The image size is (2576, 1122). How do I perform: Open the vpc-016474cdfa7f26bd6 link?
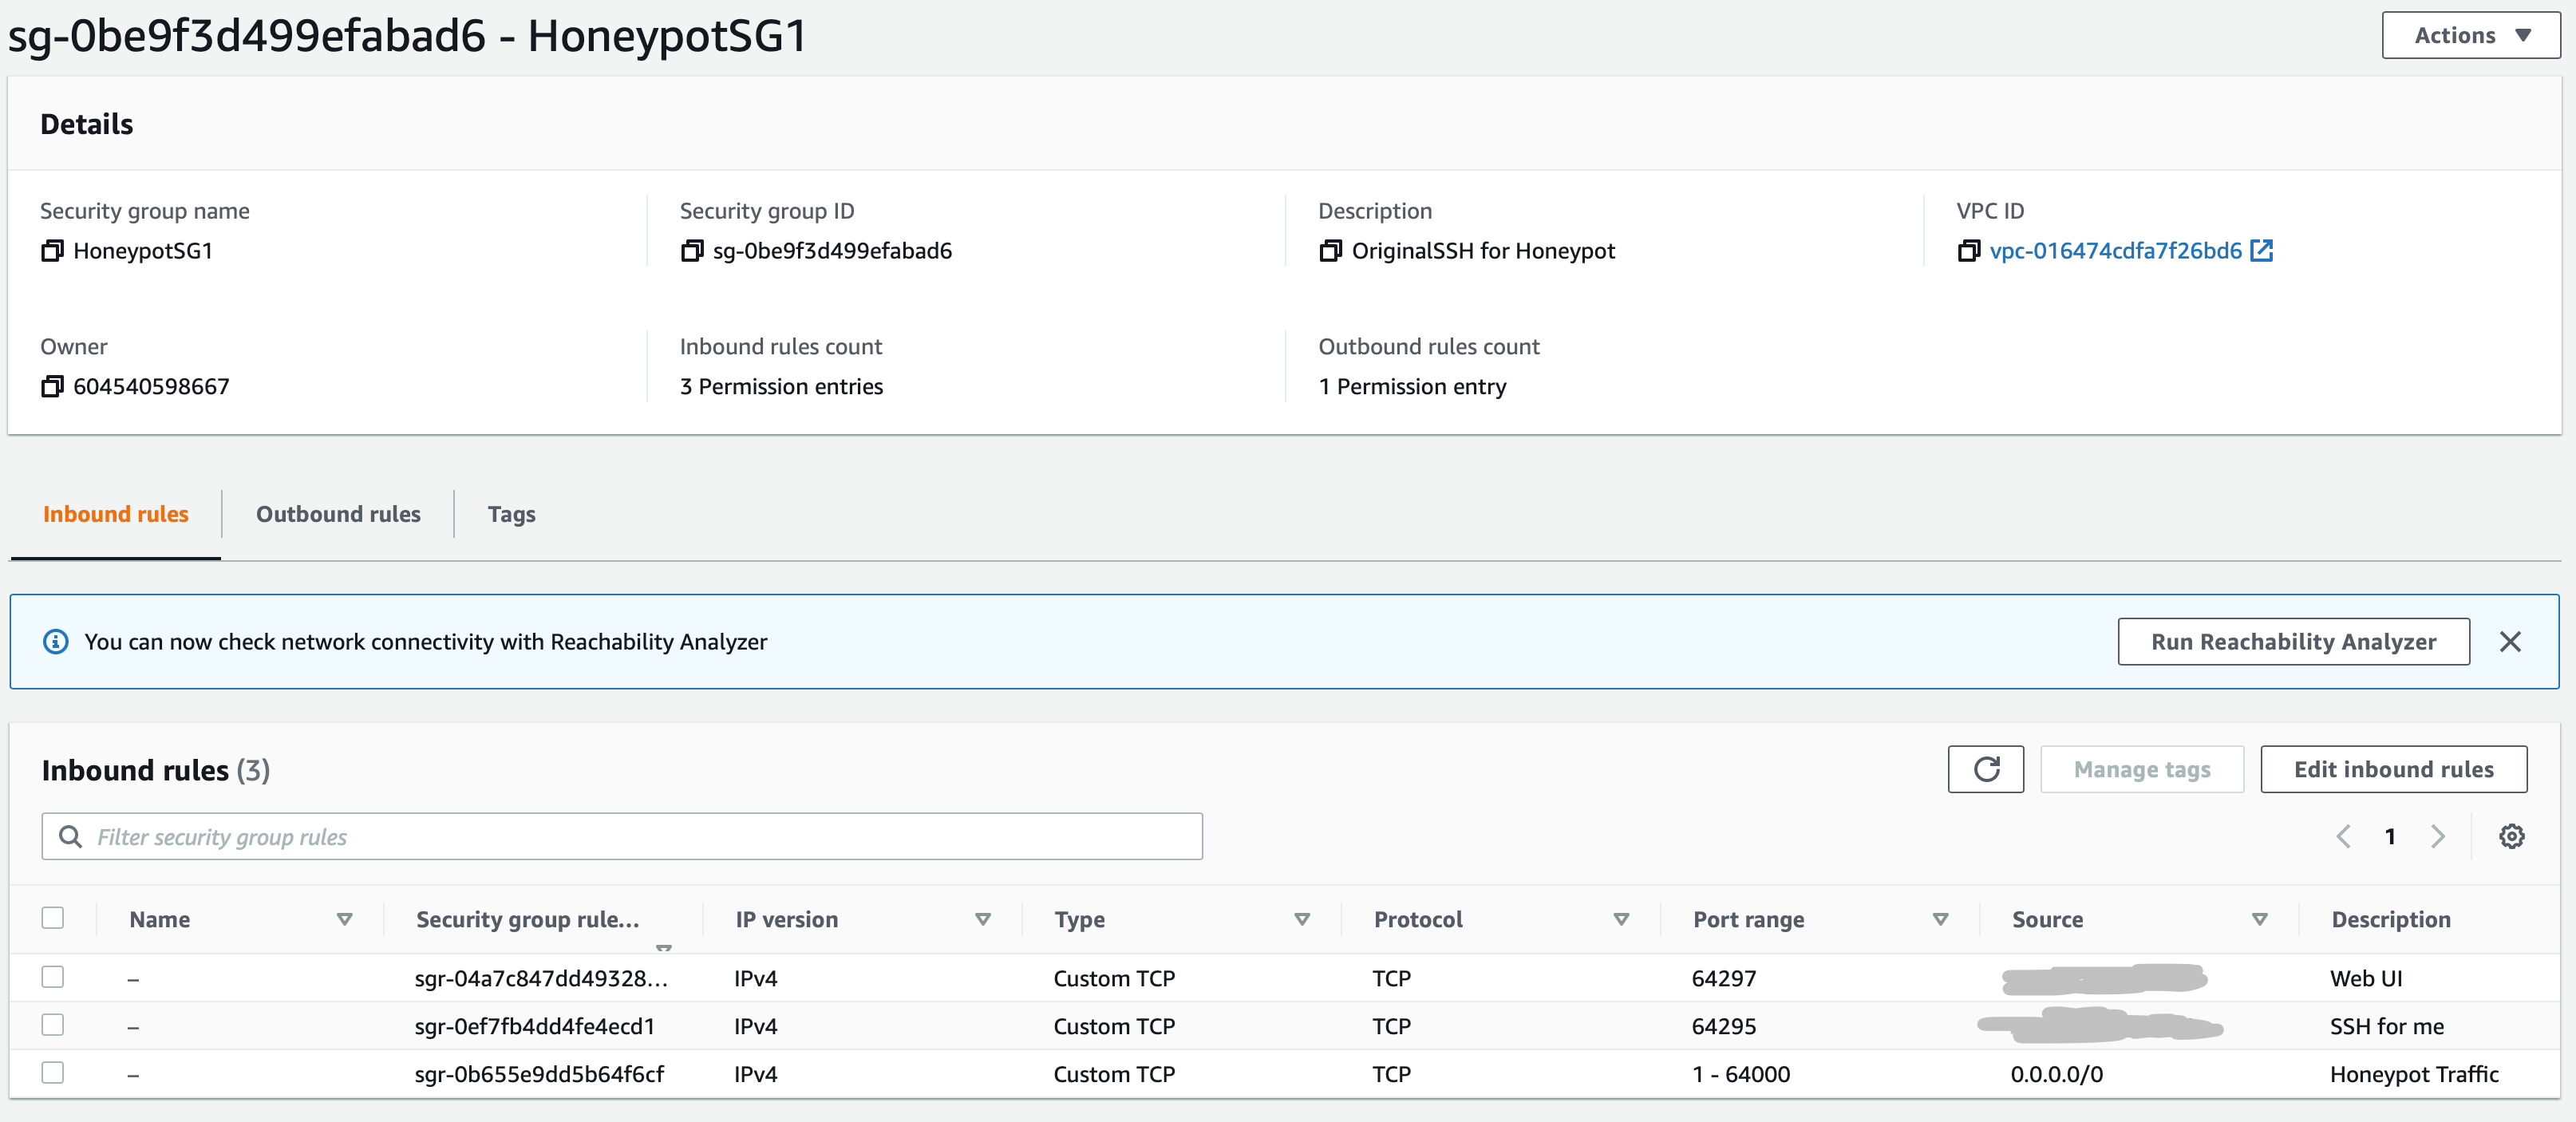pyautogui.click(x=2115, y=251)
